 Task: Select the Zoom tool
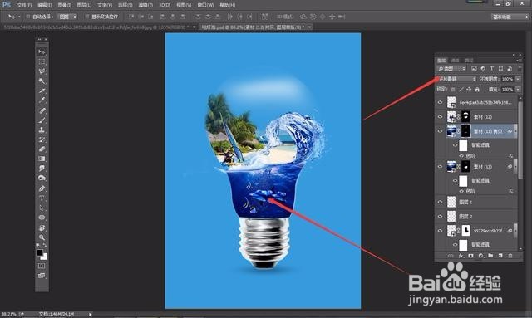pyautogui.click(x=42, y=237)
